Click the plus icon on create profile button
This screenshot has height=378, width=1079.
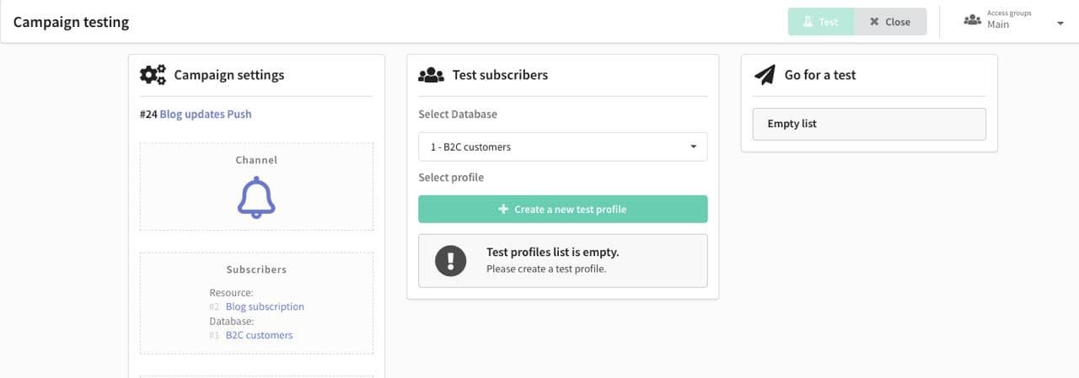pos(503,209)
